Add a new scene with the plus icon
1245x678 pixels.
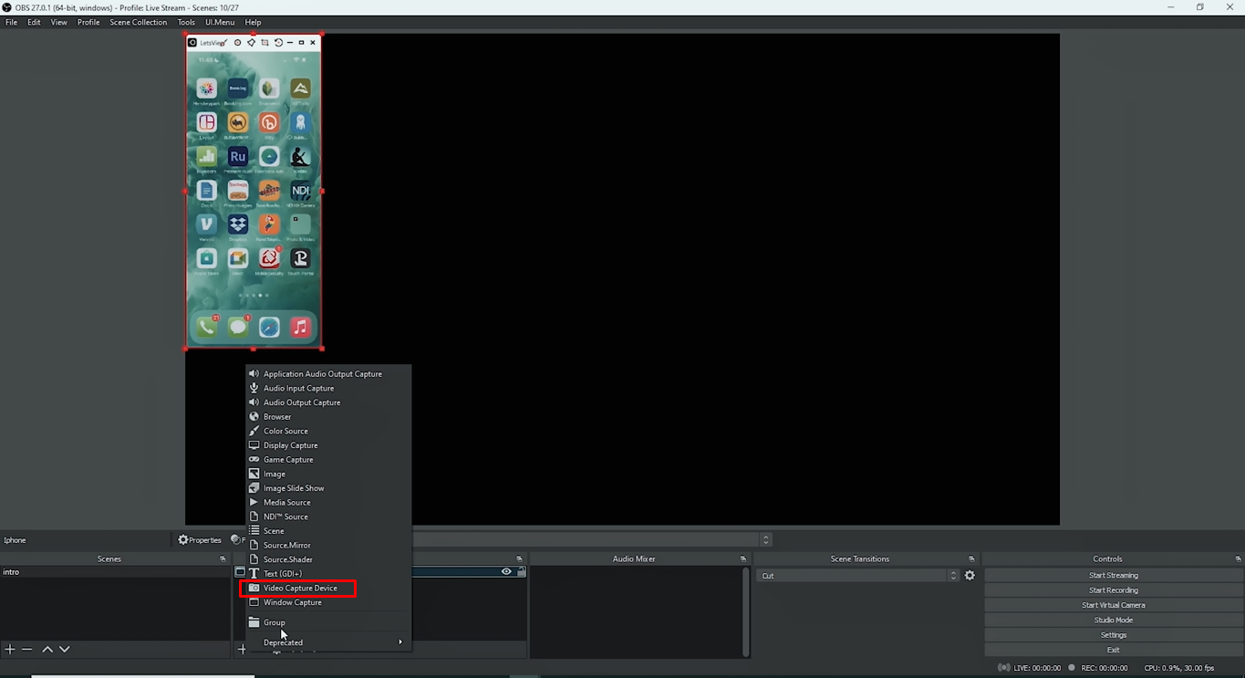pos(9,649)
